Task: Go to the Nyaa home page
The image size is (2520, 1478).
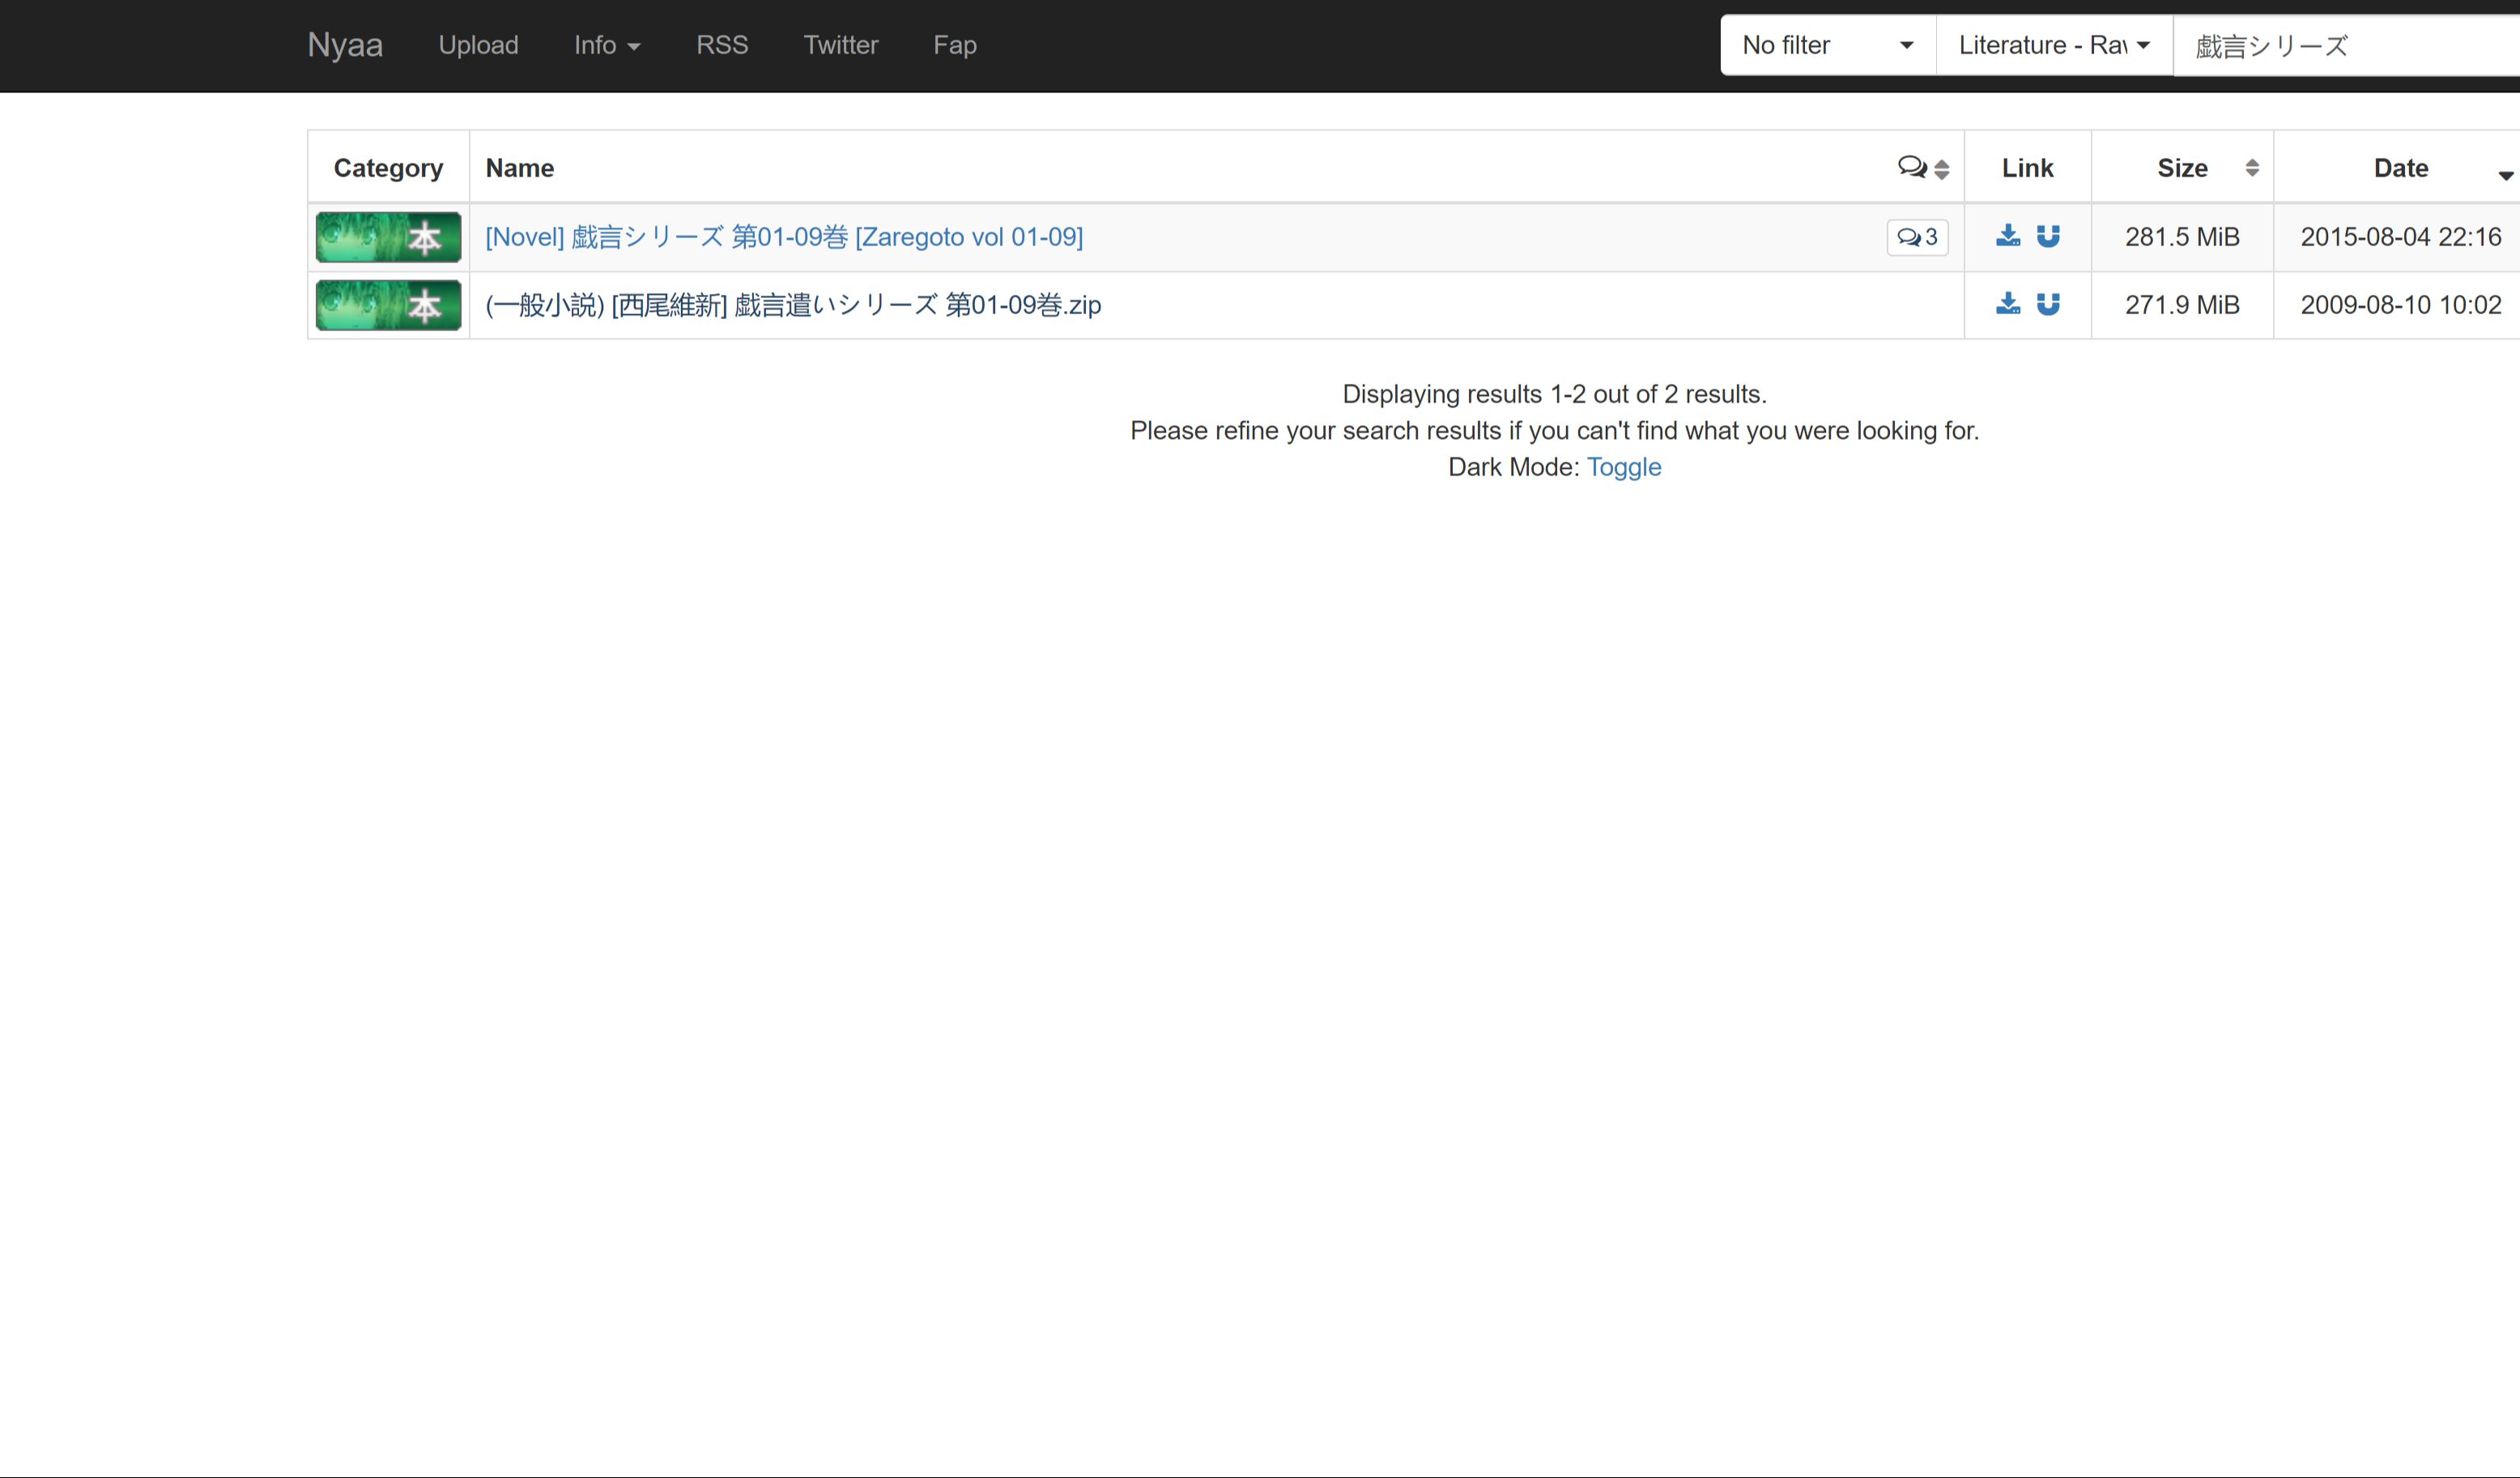Action: pos(345,45)
